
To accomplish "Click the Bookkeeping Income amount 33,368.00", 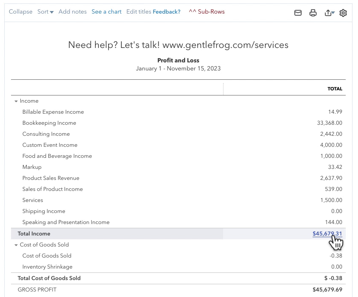I will pos(330,123).
